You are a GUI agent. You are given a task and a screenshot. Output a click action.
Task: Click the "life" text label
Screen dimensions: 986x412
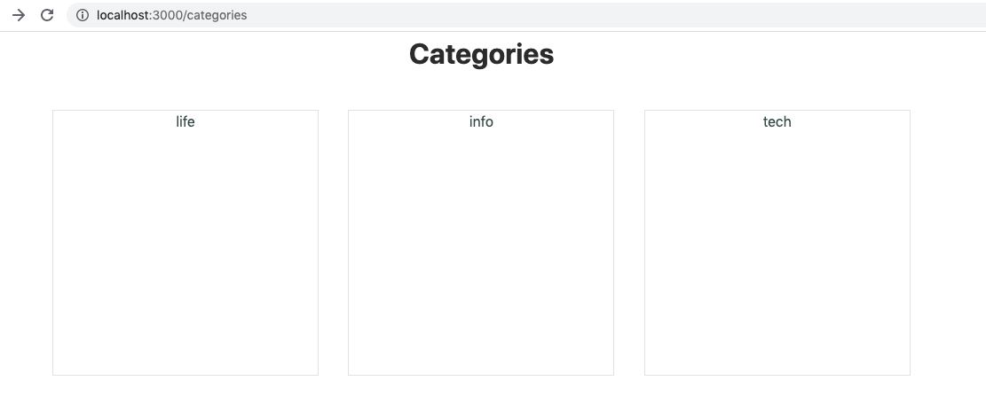185,121
